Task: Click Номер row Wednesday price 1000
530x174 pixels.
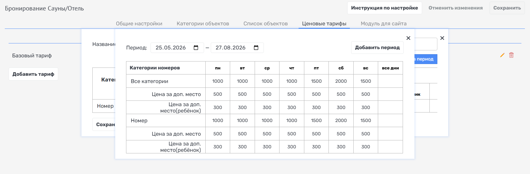Action: coord(267,120)
